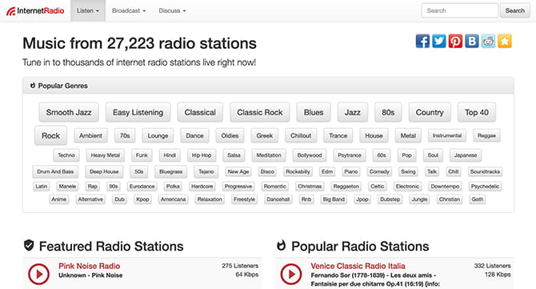Bookmark with the star icon
The image size is (536, 289).
point(505,41)
